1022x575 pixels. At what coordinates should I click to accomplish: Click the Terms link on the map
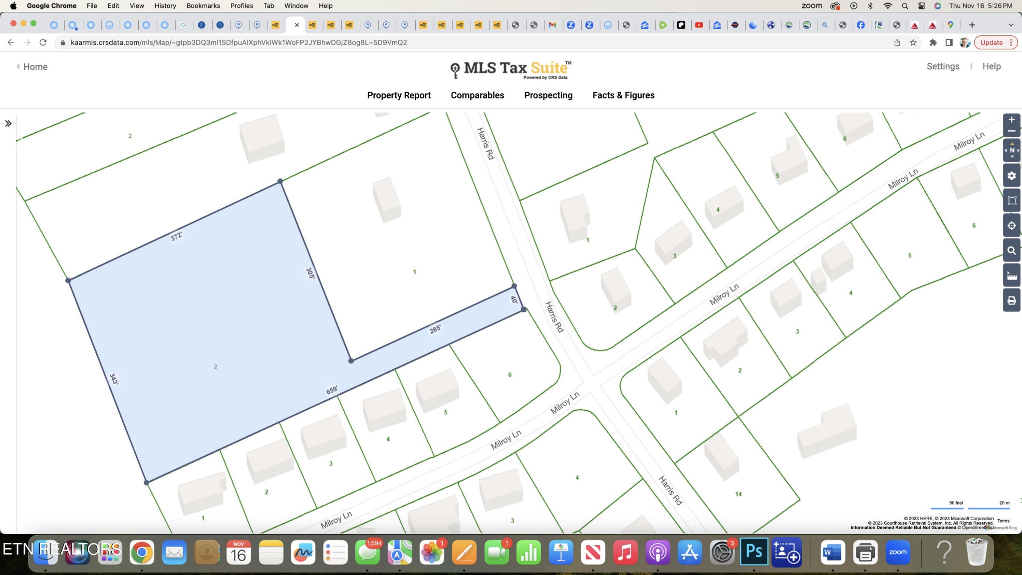coord(1003,521)
